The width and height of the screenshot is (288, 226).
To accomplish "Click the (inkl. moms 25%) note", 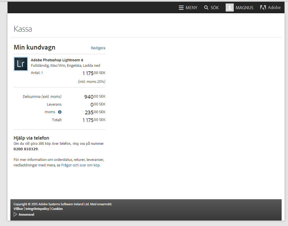I will pyautogui.click(x=91, y=81).
